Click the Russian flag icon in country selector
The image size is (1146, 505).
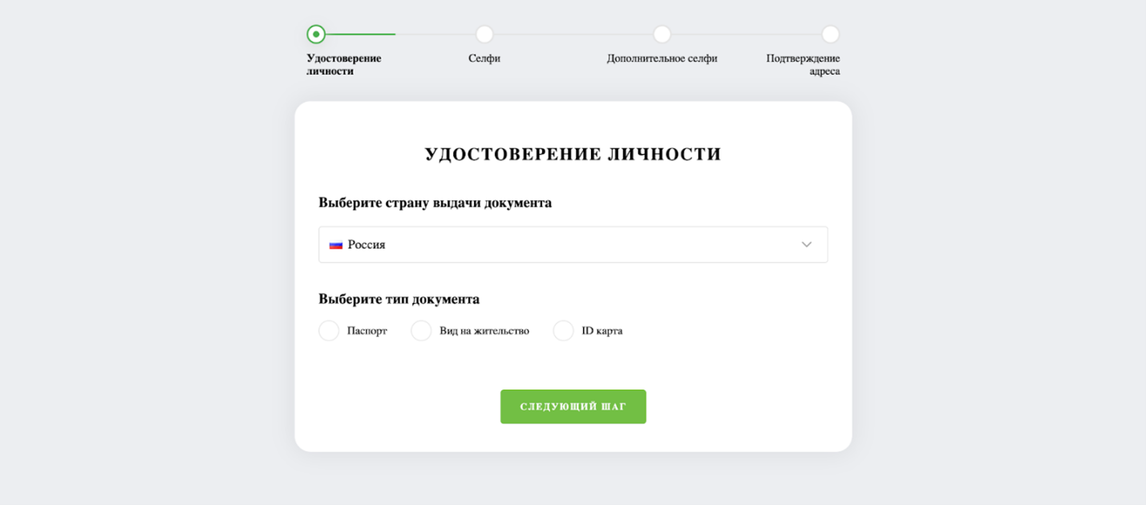(336, 244)
